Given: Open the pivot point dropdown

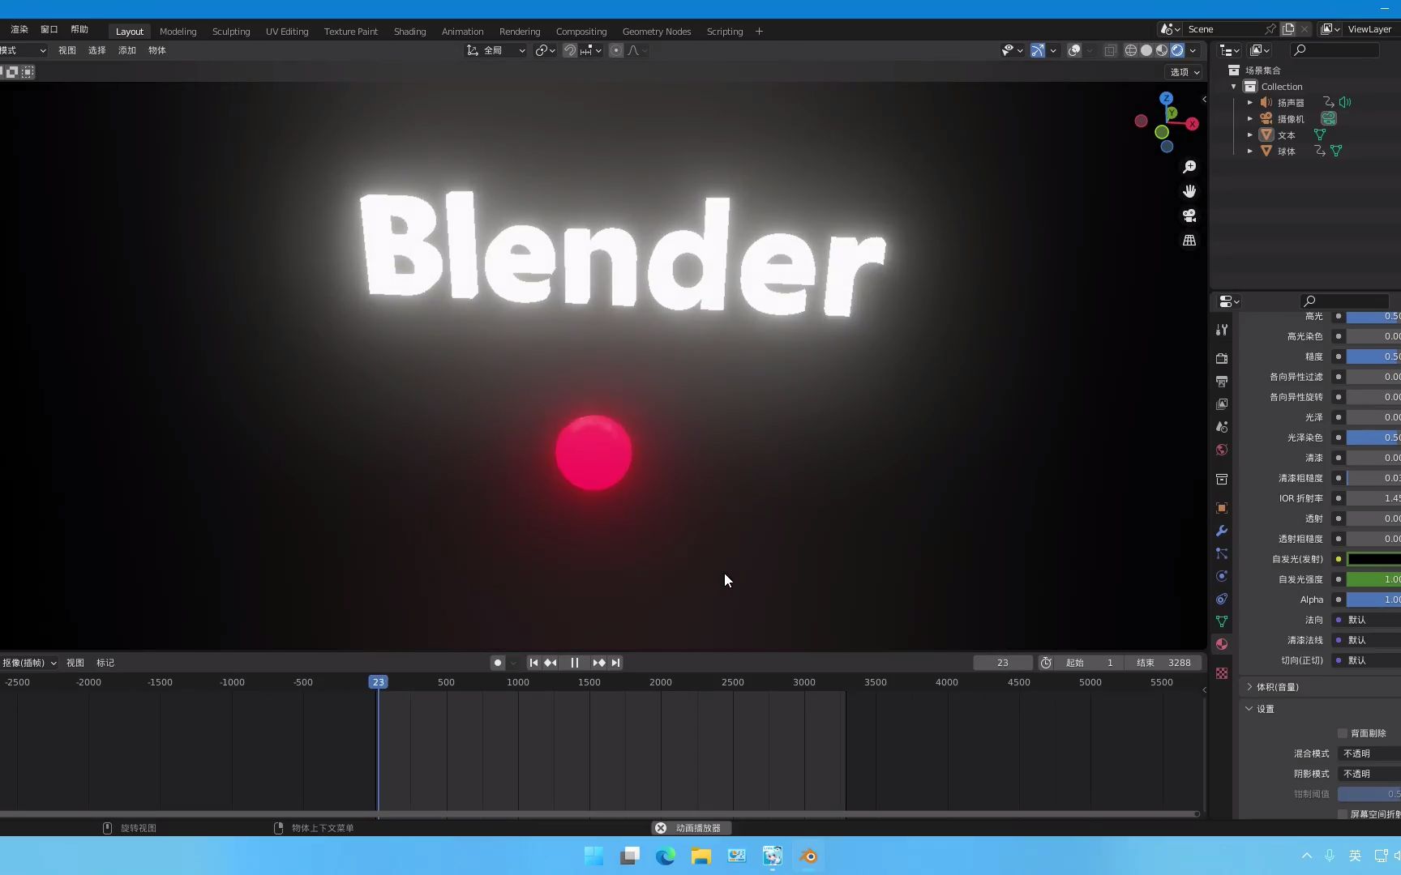Looking at the screenshot, I should click(545, 50).
